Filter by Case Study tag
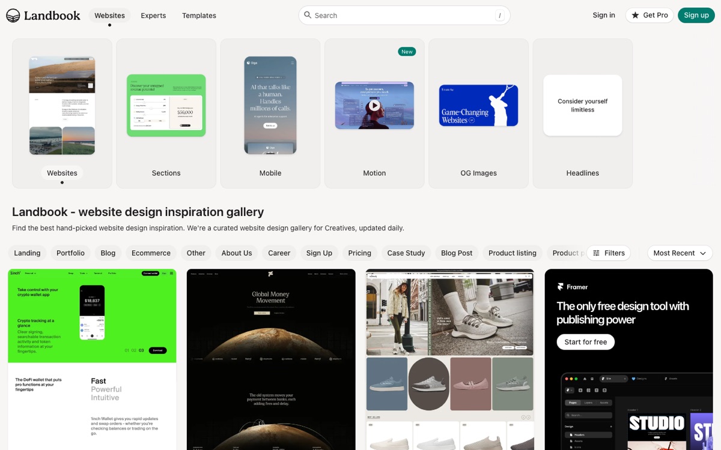721x450 pixels. coord(406,253)
